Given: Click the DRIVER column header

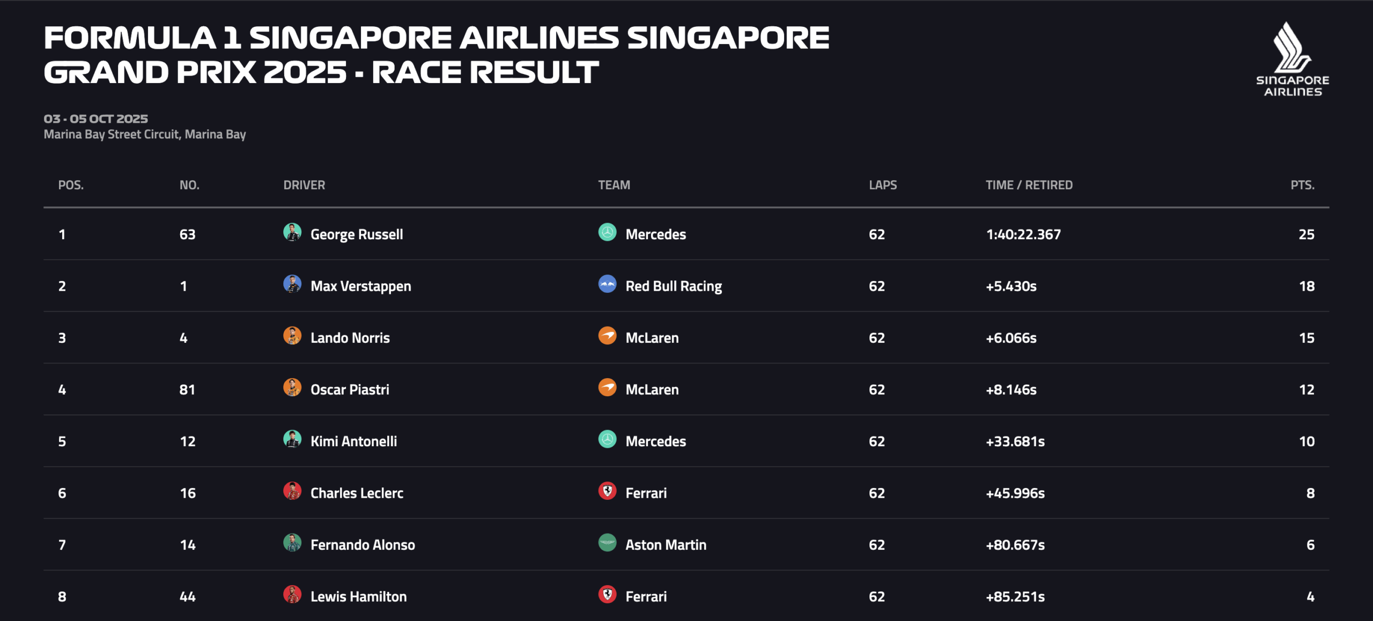Looking at the screenshot, I should point(304,185).
